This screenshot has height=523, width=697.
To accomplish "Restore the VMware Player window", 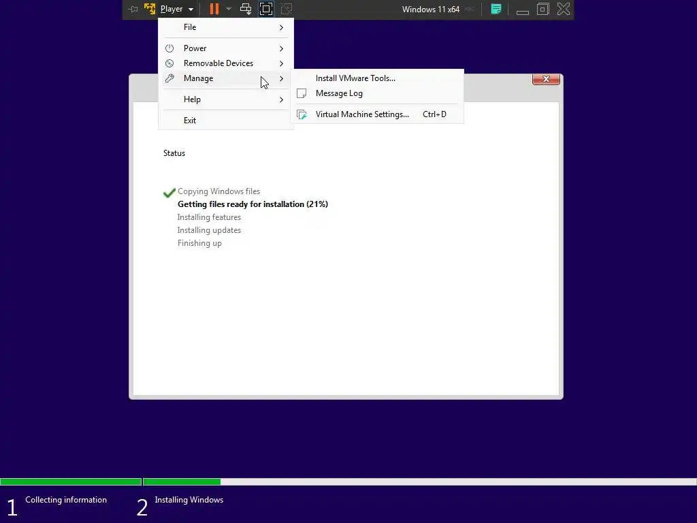I will tap(542, 9).
